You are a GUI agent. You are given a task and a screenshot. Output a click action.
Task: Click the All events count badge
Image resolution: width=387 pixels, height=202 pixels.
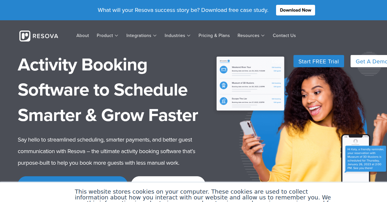tap(229, 61)
